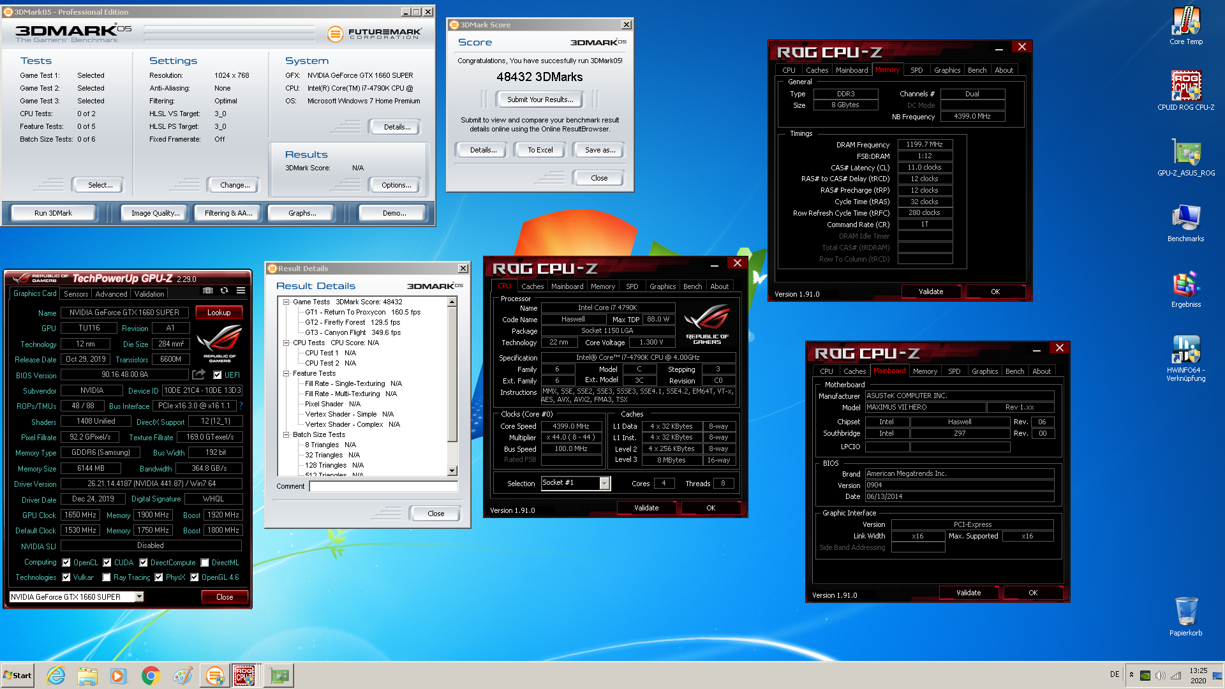The image size is (1225, 689).
Task: Click the Filtering & AA button
Action: click(x=228, y=213)
